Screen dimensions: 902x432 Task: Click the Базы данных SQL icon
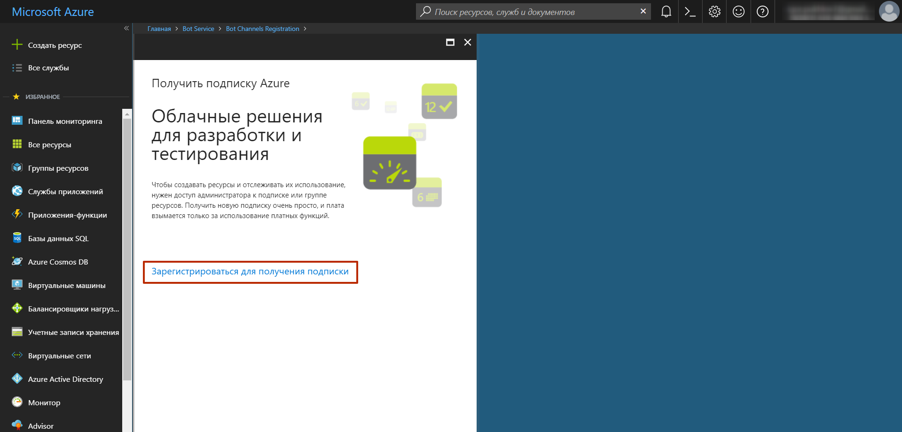tap(17, 238)
